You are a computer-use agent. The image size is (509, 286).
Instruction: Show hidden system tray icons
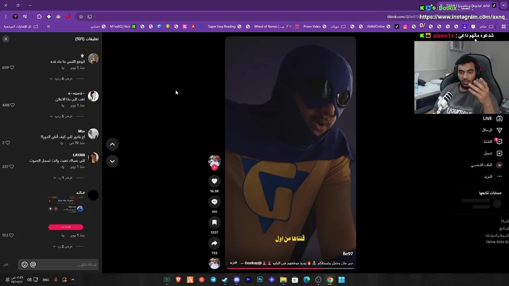[x=73, y=280]
